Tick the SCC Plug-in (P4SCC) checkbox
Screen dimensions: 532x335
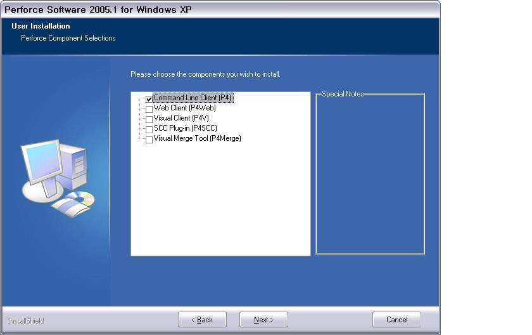(149, 129)
